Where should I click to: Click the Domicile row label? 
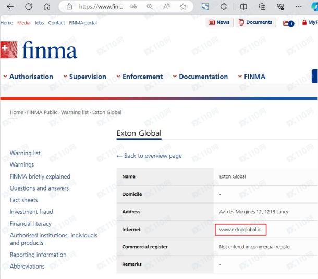132,194
